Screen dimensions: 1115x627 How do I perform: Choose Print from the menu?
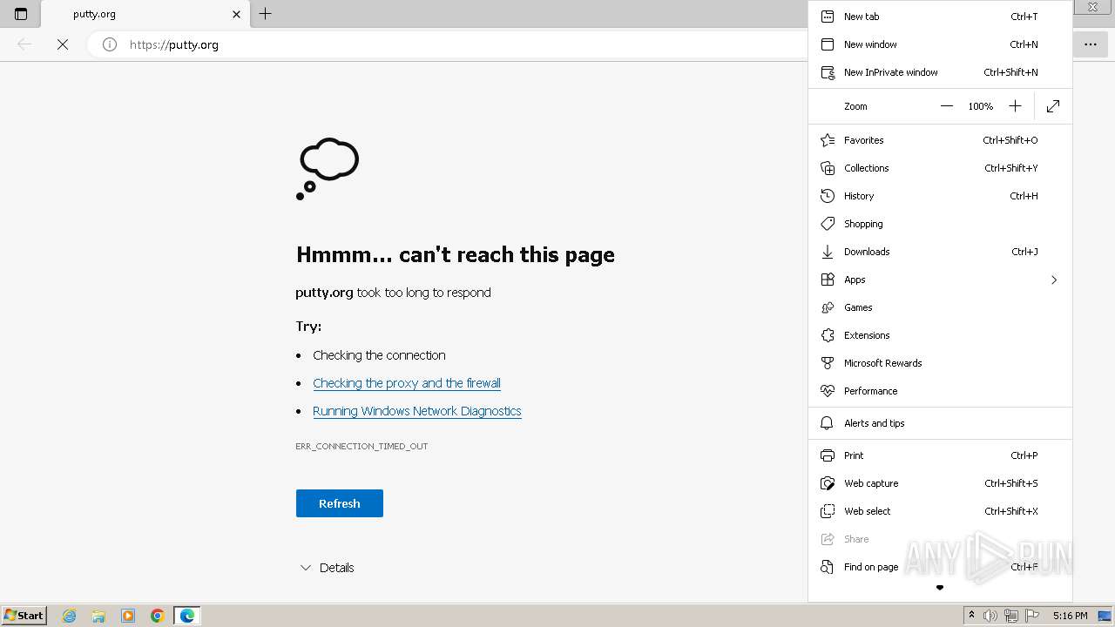click(940, 455)
